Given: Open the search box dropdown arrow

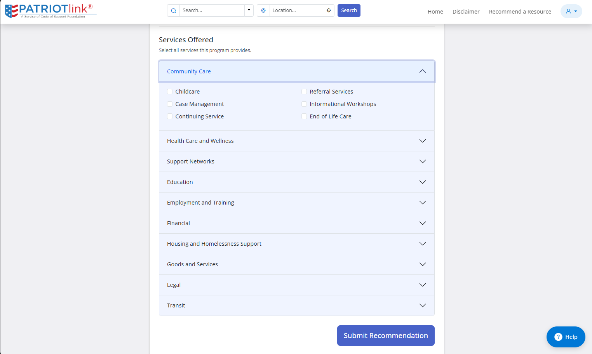Looking at the screenshot, I should [x=249, y=10].
